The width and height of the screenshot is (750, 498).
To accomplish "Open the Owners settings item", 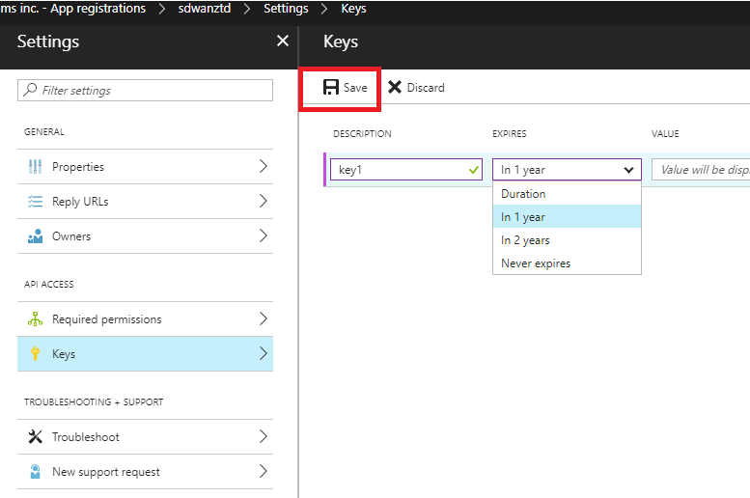I will point(145,236).
